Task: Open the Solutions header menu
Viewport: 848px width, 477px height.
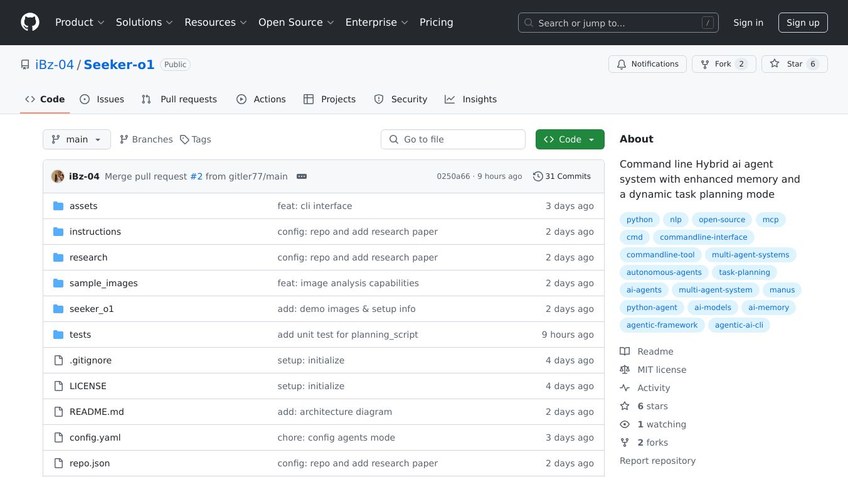Action: click(x=144, y=23)
